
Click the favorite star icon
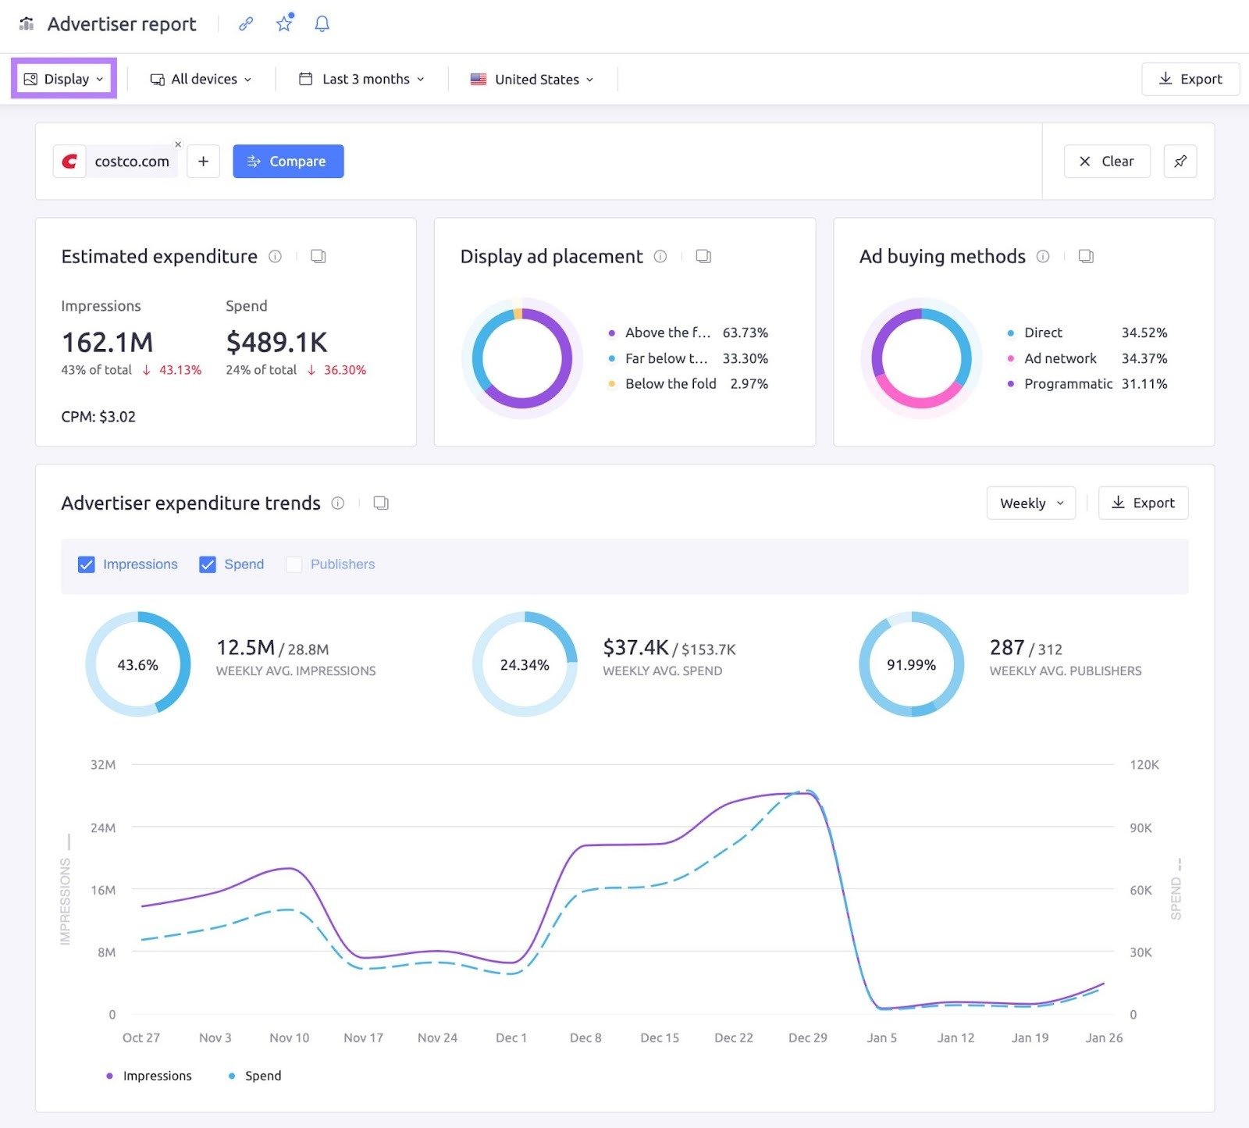coord(283,23)
